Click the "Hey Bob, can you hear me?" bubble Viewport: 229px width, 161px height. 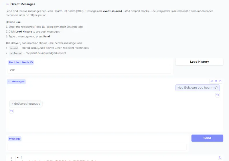198,88
